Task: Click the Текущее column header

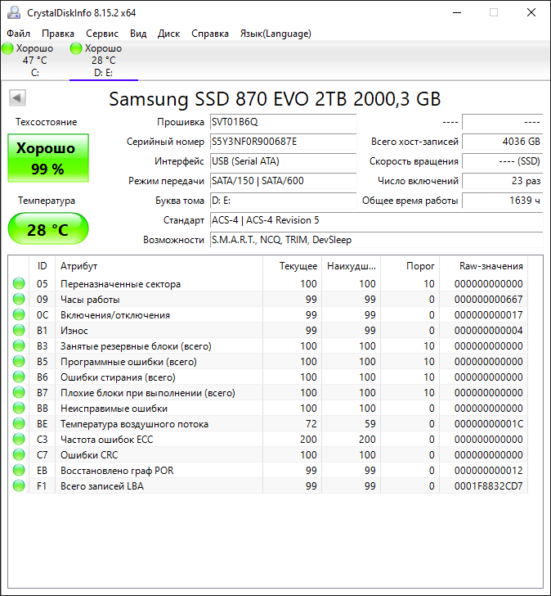Action: coord(292,266)
